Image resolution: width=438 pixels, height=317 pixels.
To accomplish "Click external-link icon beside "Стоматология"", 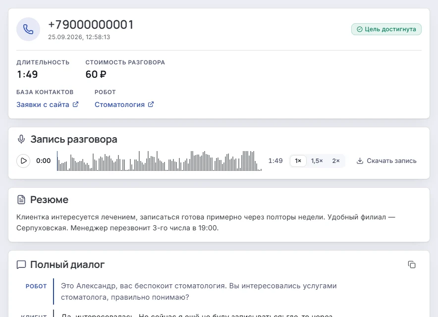I will point(151,104).
